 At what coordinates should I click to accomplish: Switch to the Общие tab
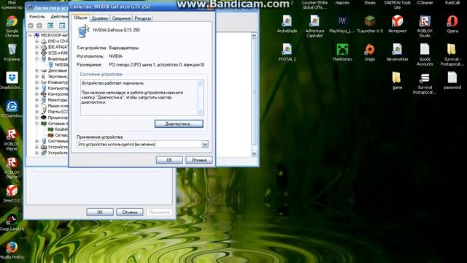click(80, 18)
